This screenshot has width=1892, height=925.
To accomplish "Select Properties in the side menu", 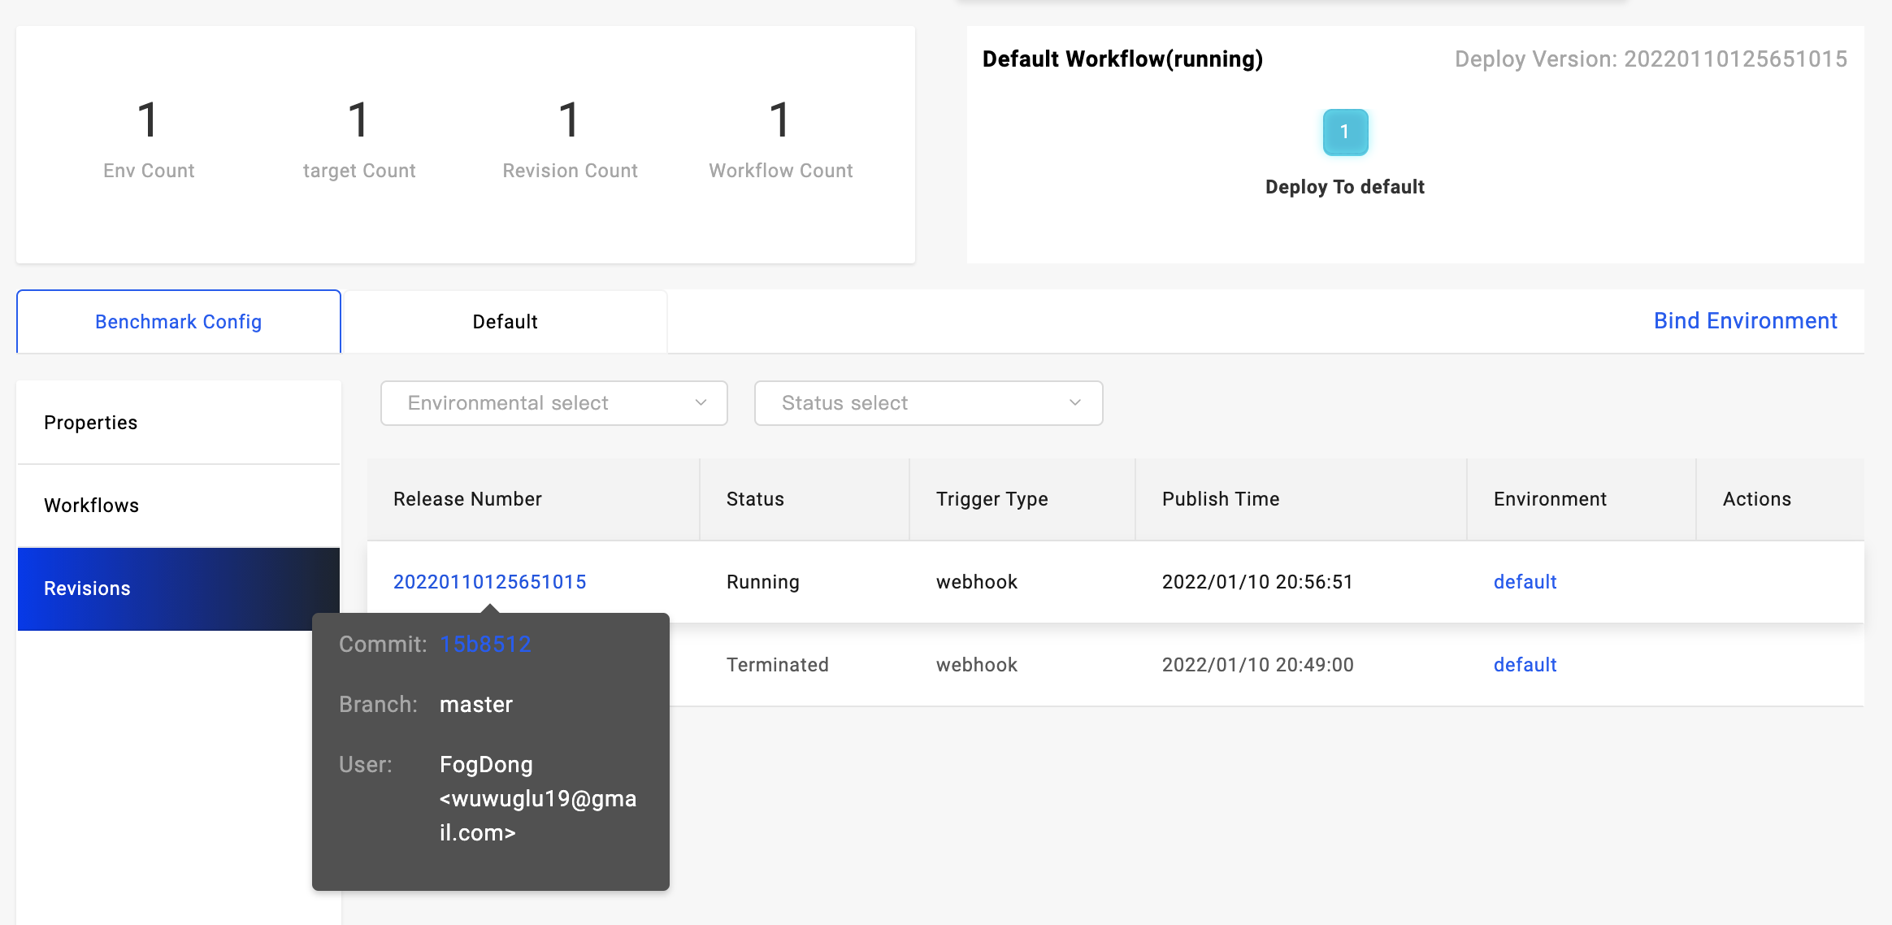I will tap(91, 423).
